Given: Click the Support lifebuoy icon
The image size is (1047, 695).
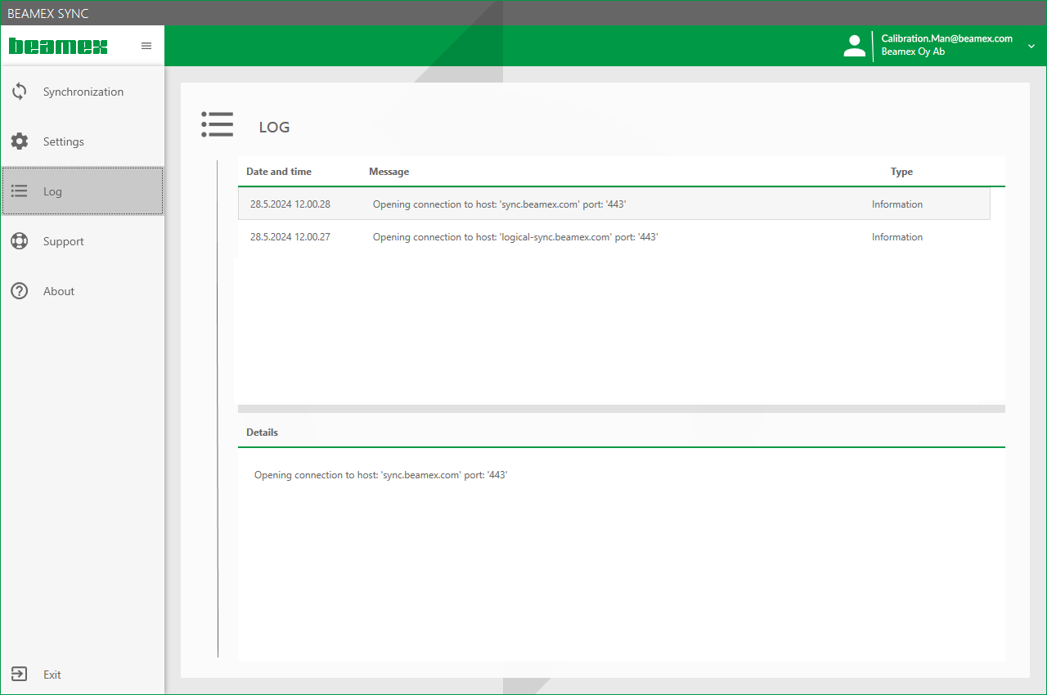Looking at the screenshot, I should click(x=20, y=241).
